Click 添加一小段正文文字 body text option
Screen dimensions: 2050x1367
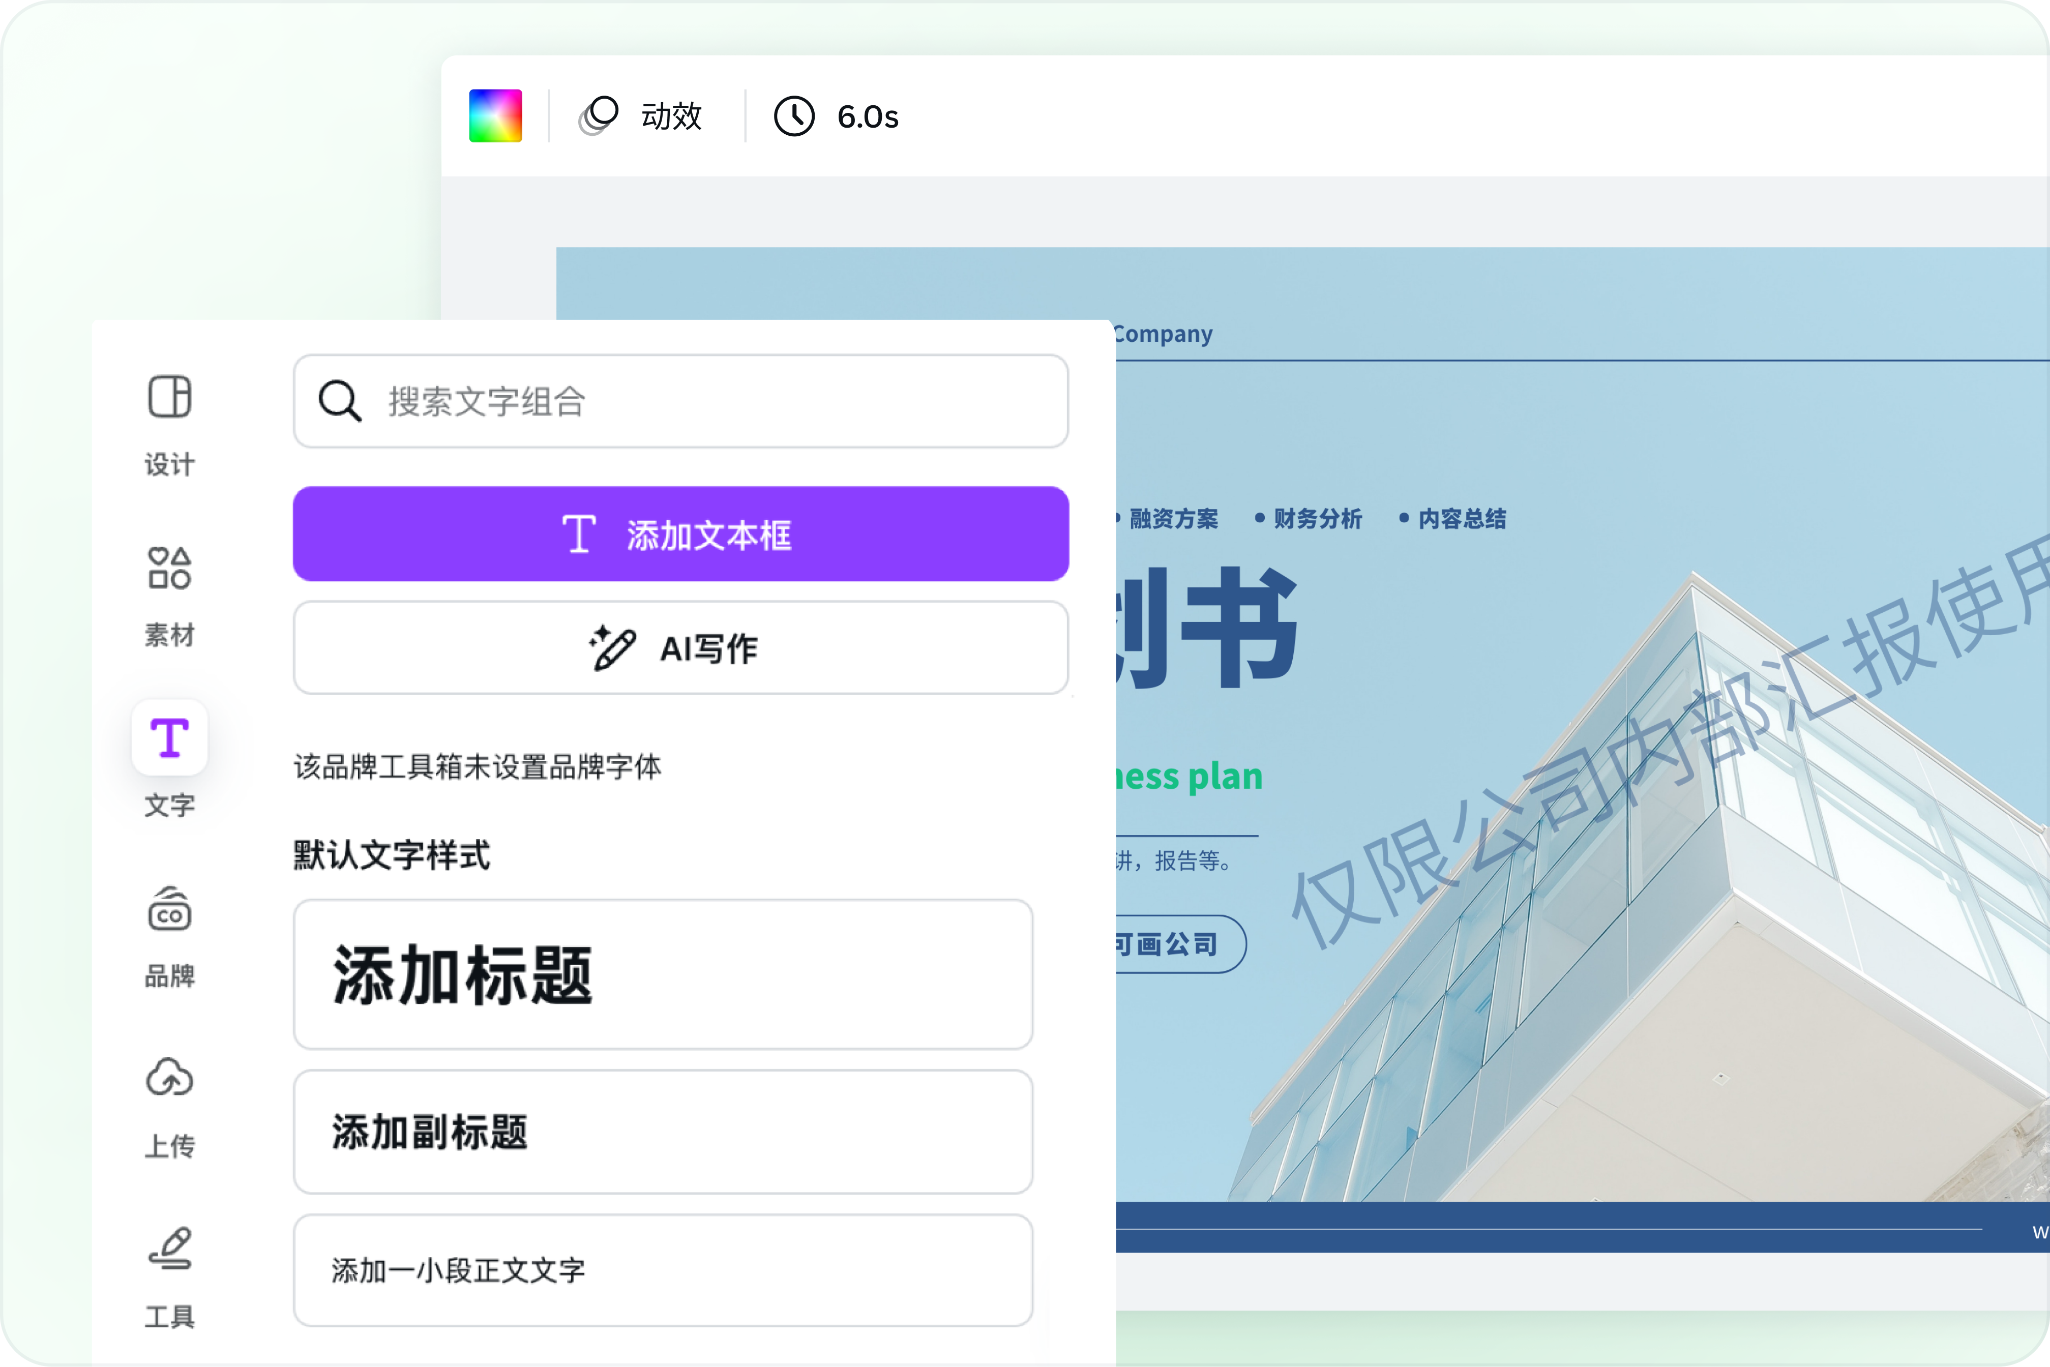coord(663,1271)
